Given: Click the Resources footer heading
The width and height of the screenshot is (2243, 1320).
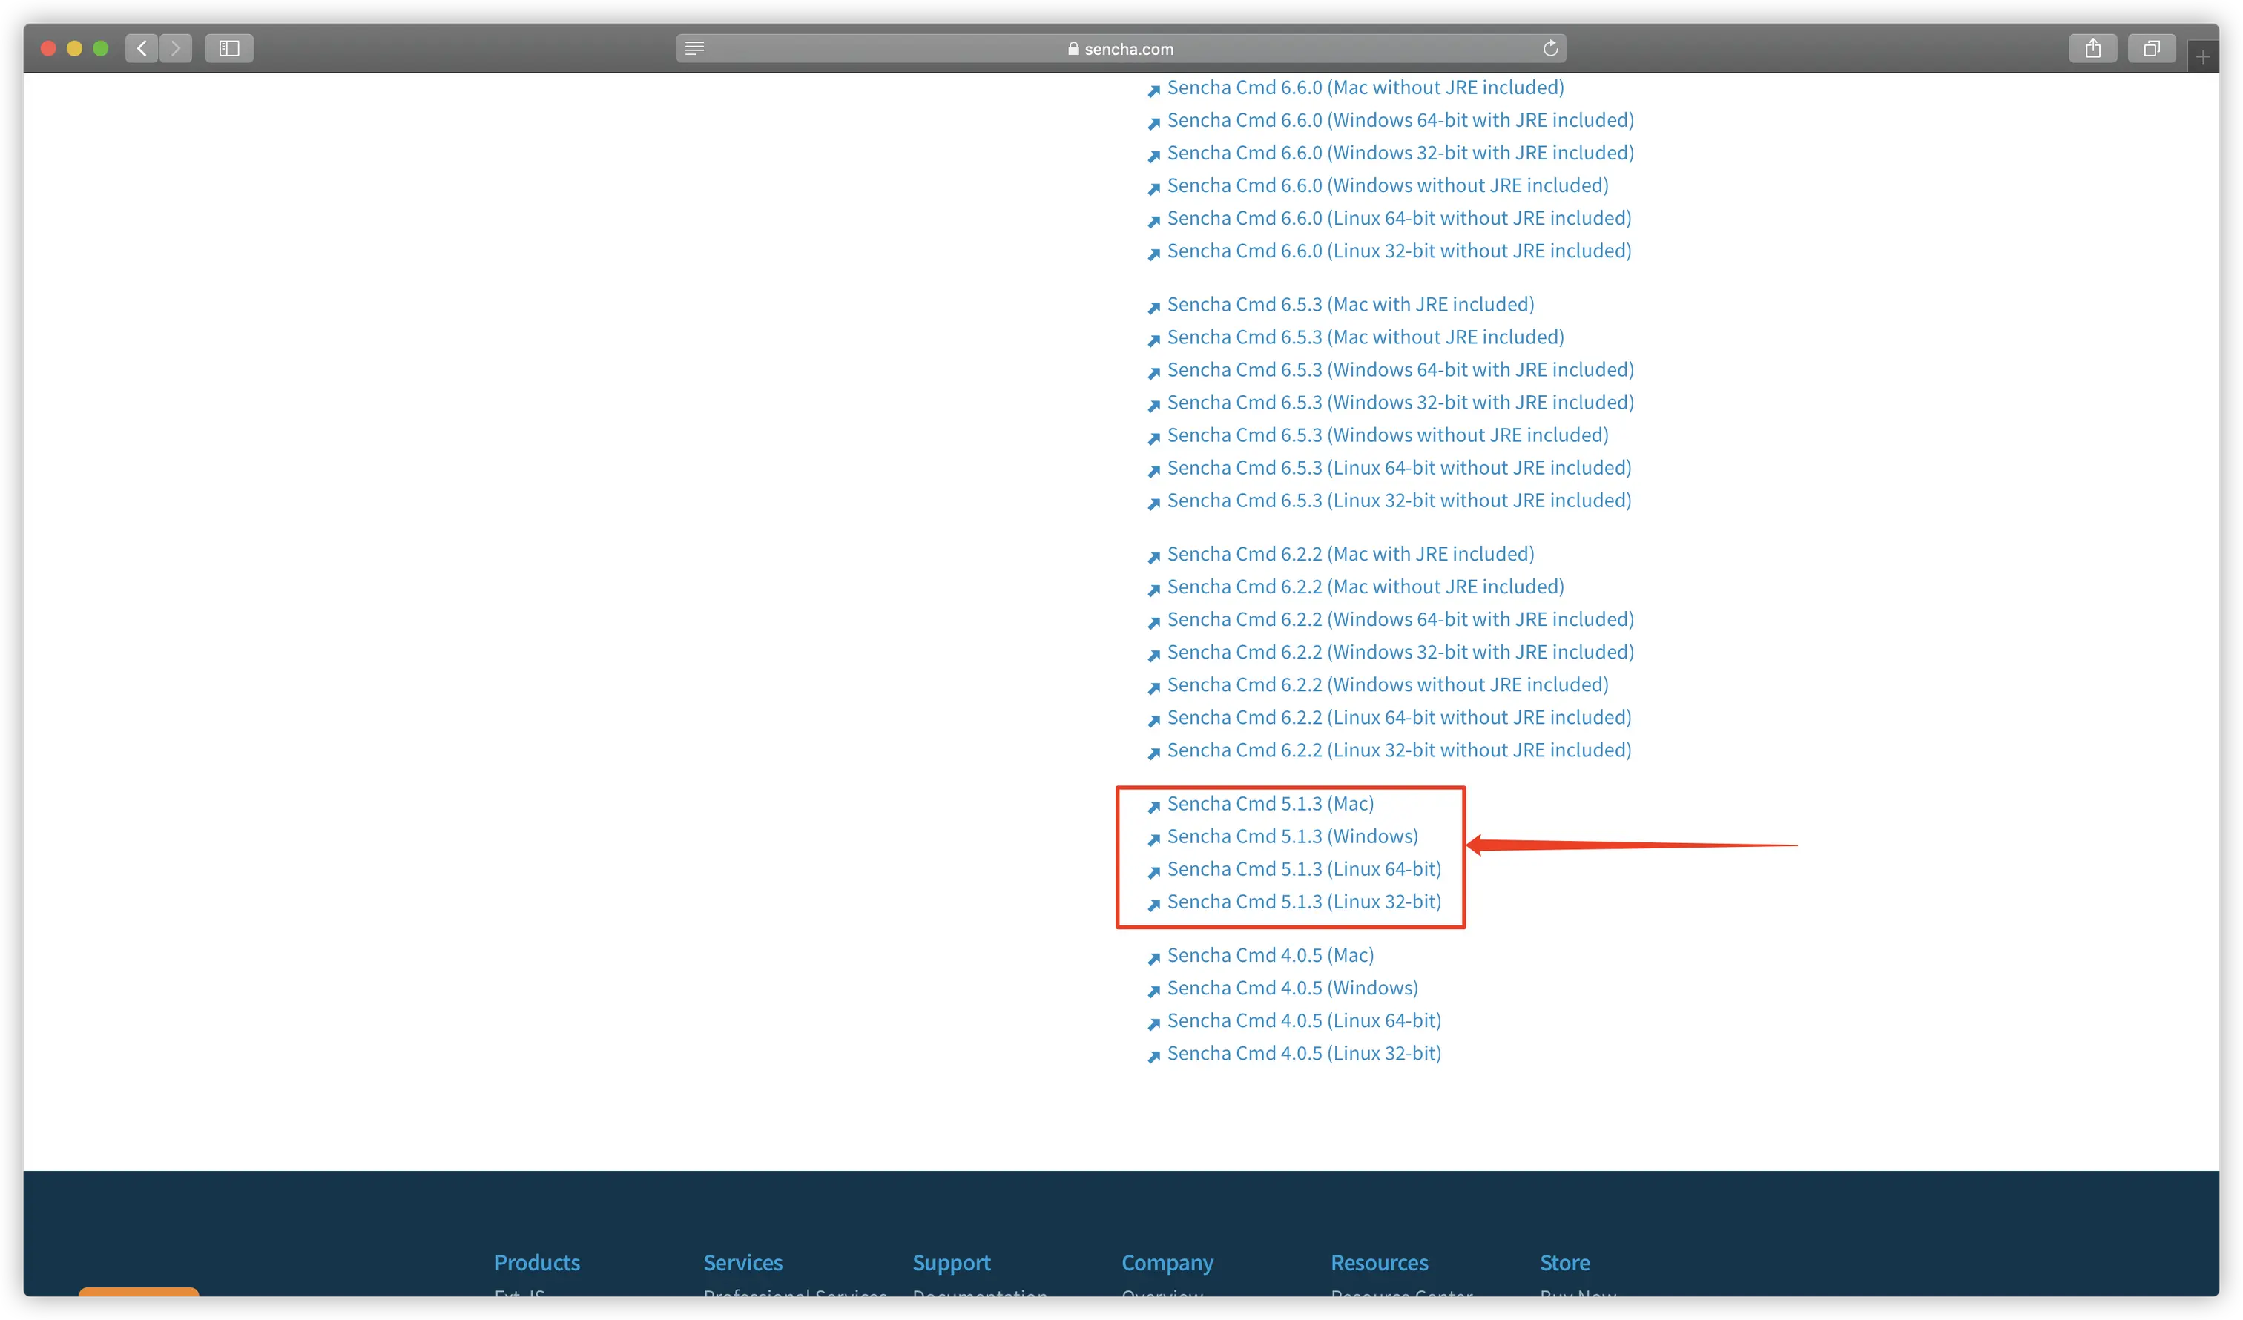Looking at the screenshot, I should pyautogui.click(x=1379, y=1262).
